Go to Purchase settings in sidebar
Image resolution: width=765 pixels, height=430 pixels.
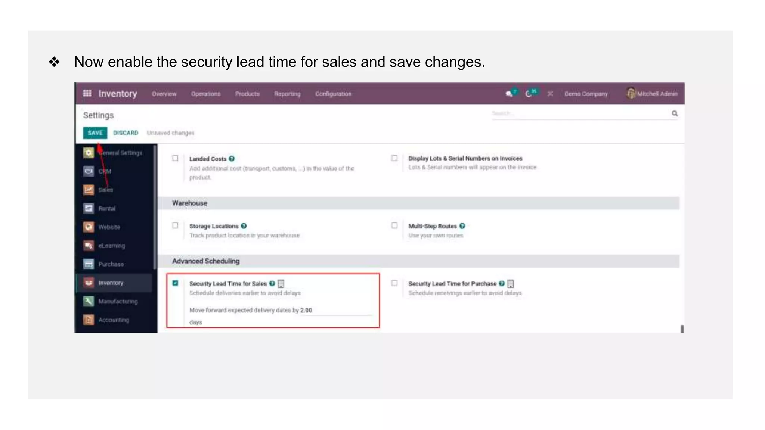coord(111,264)
